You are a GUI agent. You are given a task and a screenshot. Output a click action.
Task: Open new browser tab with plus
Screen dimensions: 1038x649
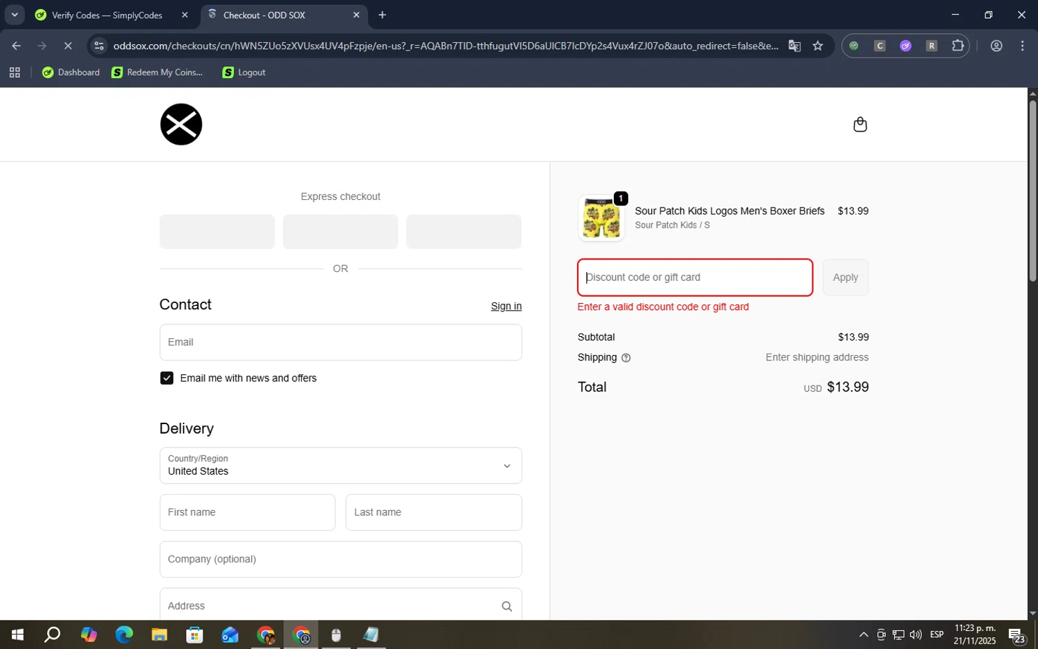click(x=382, y=15)
